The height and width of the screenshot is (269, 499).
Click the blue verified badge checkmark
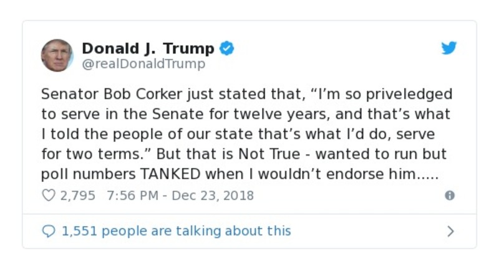[227, 49]
